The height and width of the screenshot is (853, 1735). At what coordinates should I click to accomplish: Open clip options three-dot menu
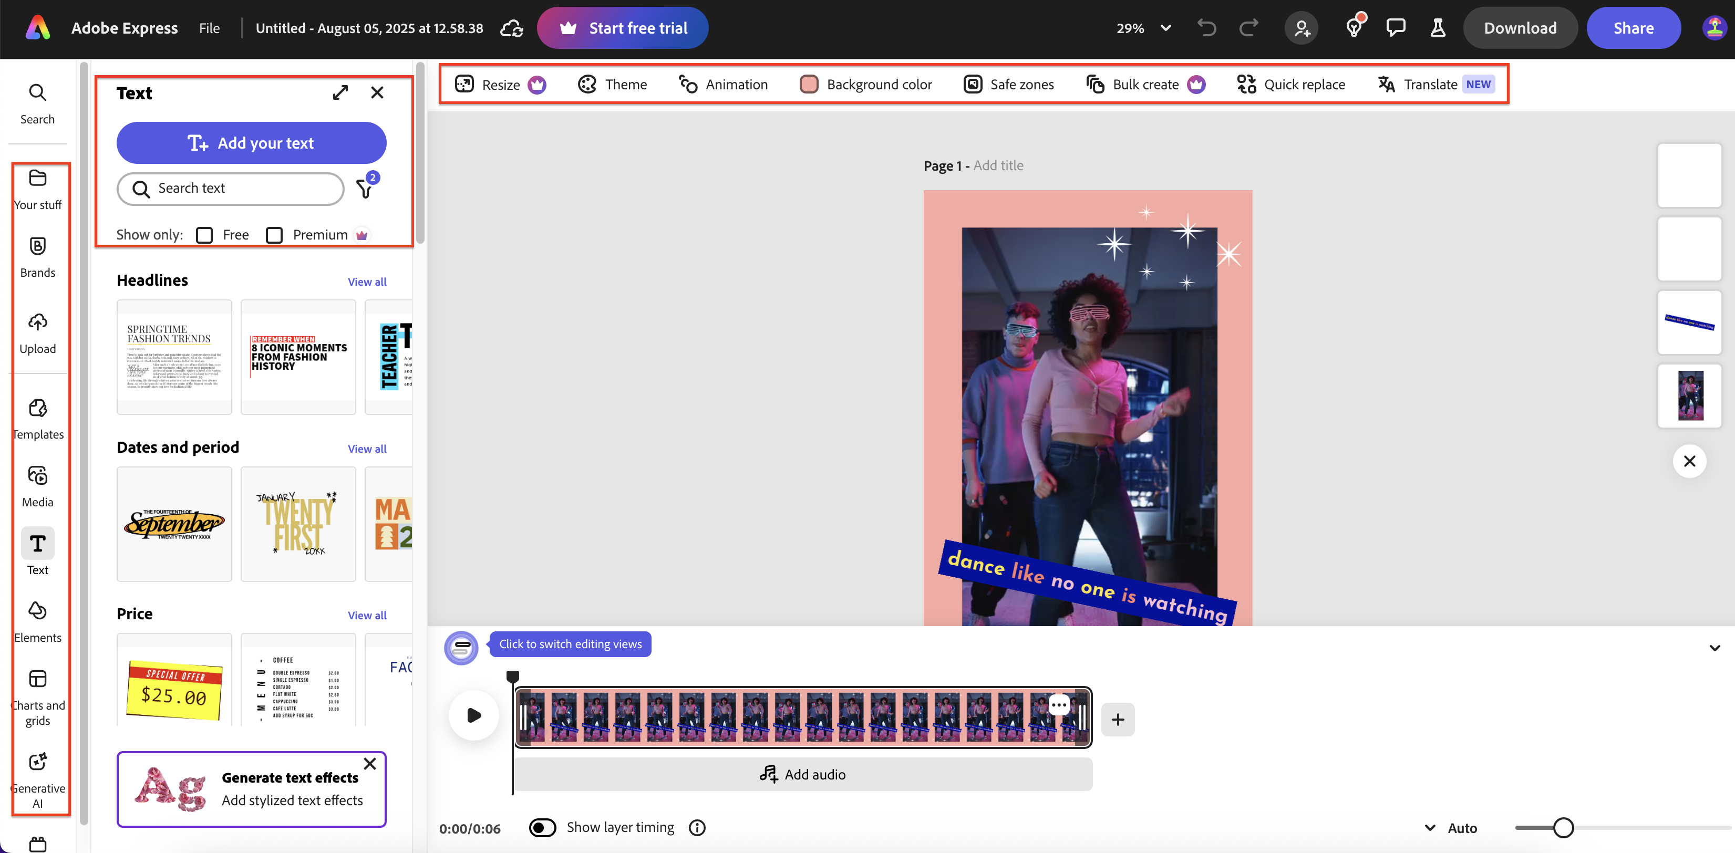coord(1059,705)
